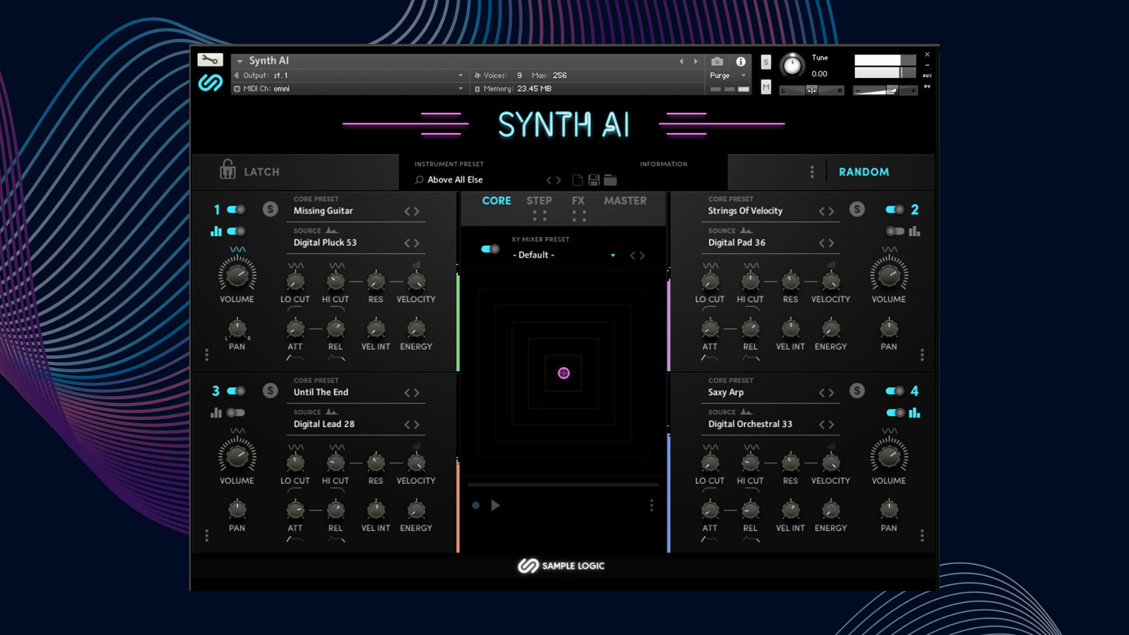This screenshot has height=635, width=1129.
Task: Solo the Strings Of Velocity channel
Action: tap(857, 209)
